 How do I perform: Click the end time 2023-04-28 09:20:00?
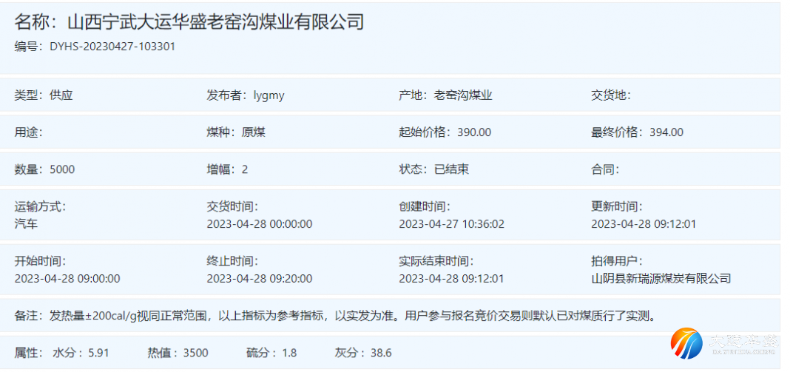(x=259, y=279)
